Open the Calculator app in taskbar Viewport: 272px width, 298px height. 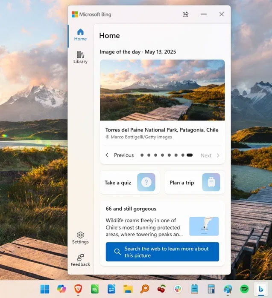click(211, 289)
